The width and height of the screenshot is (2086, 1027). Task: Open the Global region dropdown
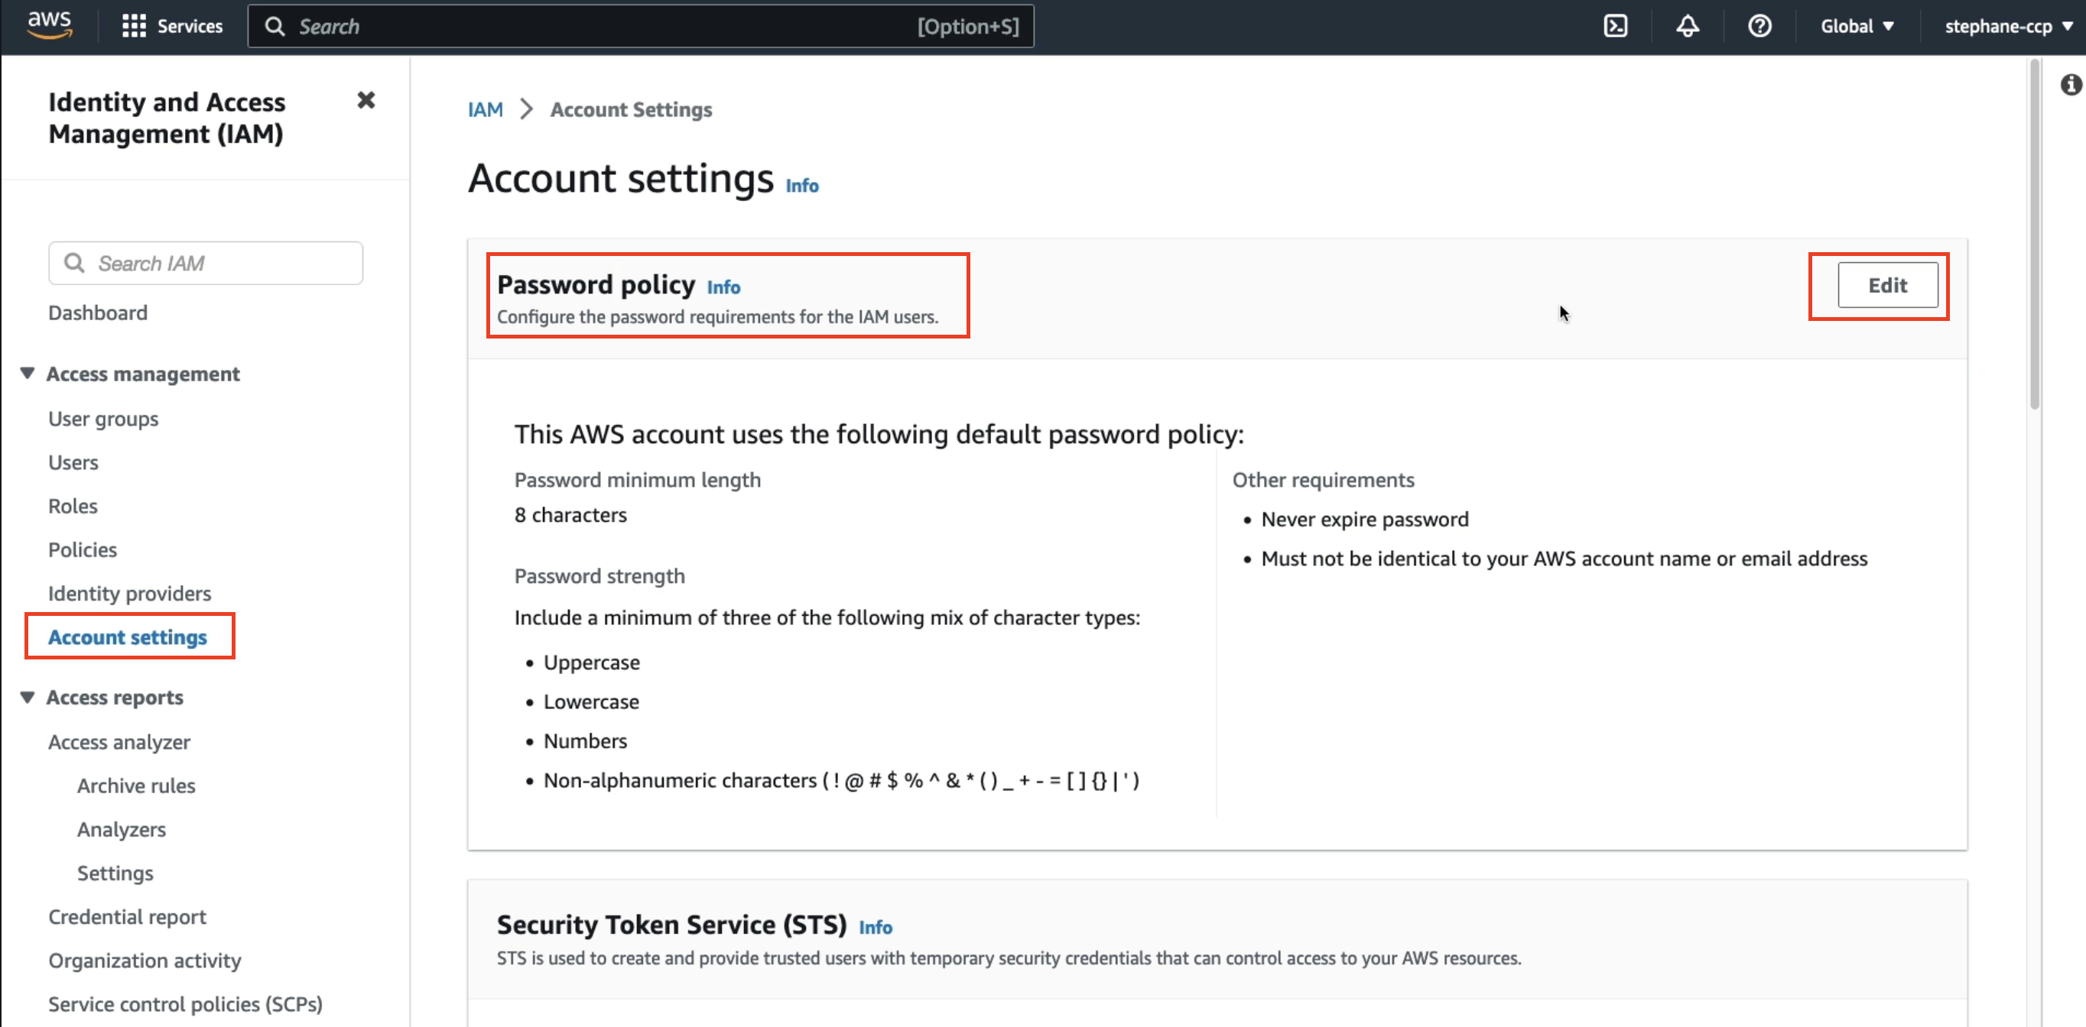pyautogui.click(x=1857, y=27)
